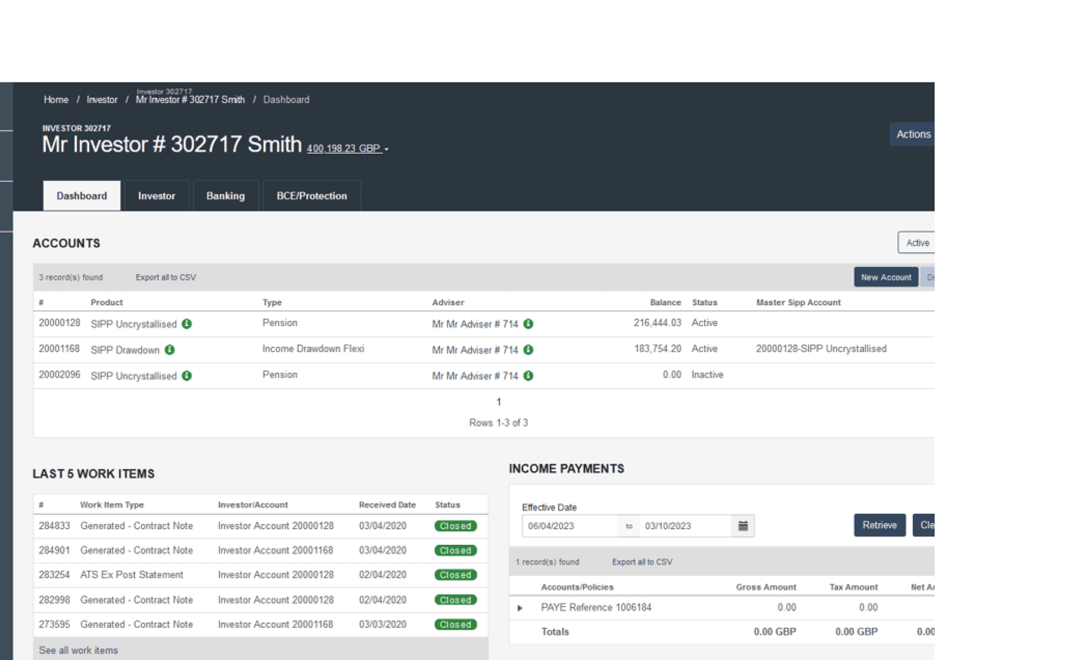Click the Effective Date start field 06/04/2023
Screen dimensions: 1078x660
click(570, 526)
